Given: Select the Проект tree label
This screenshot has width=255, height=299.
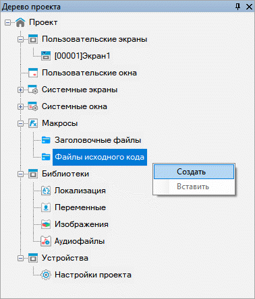Looking at the screenshot, I should tap(43, 22).
